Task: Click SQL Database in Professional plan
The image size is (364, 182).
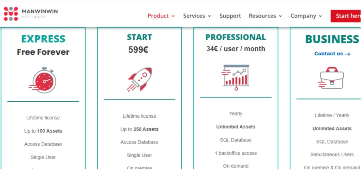Action: coord(236,140)
